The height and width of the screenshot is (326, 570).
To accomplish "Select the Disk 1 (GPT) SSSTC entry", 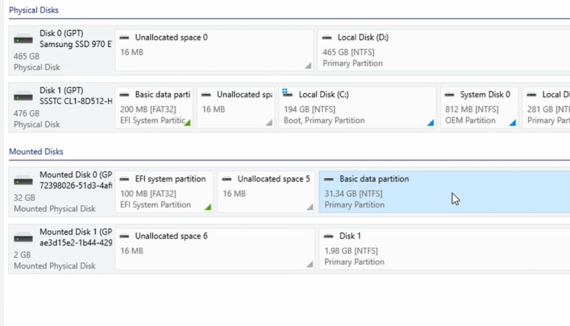I will click(x=61, y=108).
